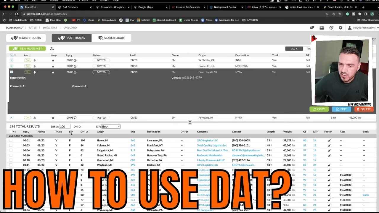Uncheck the W Chester, OH truck post checkbox
This screenshot has width=379, height=213.
[12, 60]
